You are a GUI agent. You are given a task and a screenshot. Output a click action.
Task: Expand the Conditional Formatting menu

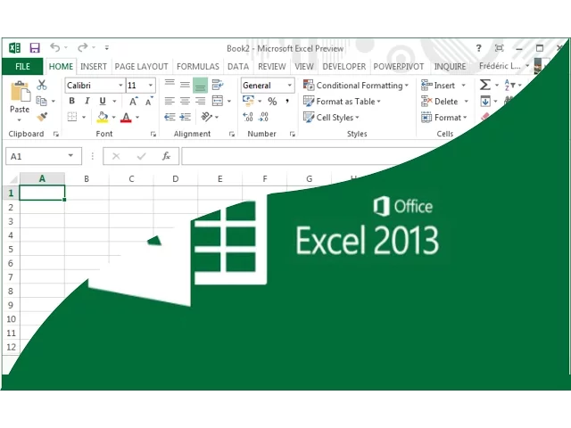355,86
